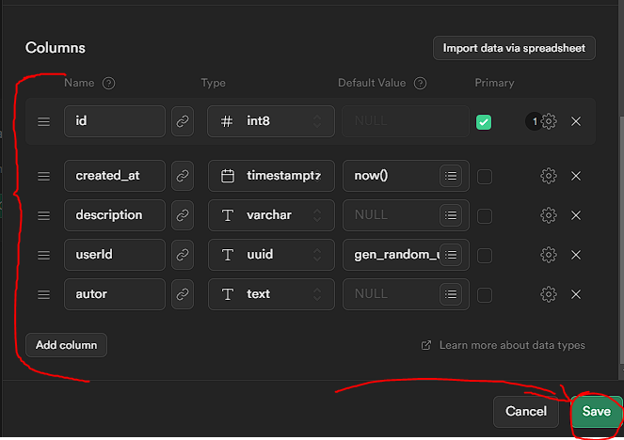
Task: Click the drag handle of description row
Action: click(44, 215)
